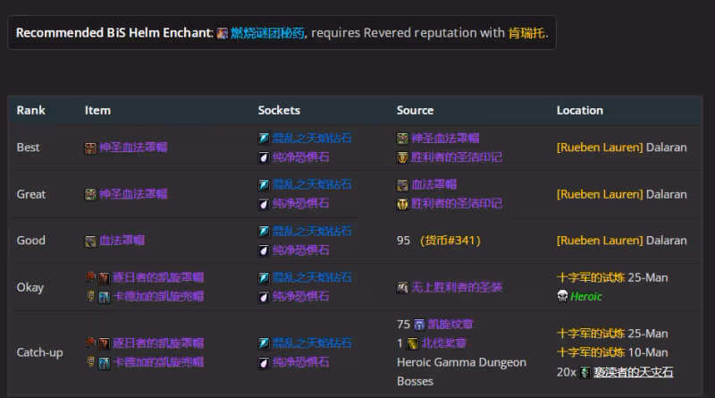The height and width of the screenshot is (398, 715).
Task: Click 纯净恐惧石 gem icon in Best row
Action: 264,157
